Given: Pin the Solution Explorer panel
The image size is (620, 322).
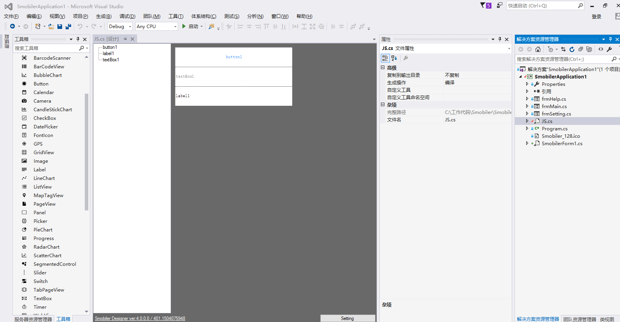Looking at the screenshot, I should [x=610, y=39].
